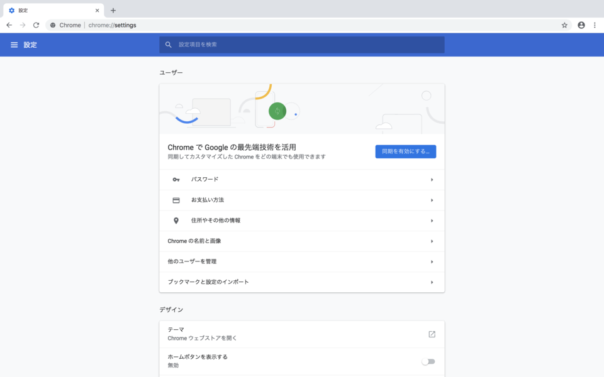Click the お支払い方法 card icon
Viewport: 604px width, 377px height.
[177, 199]
